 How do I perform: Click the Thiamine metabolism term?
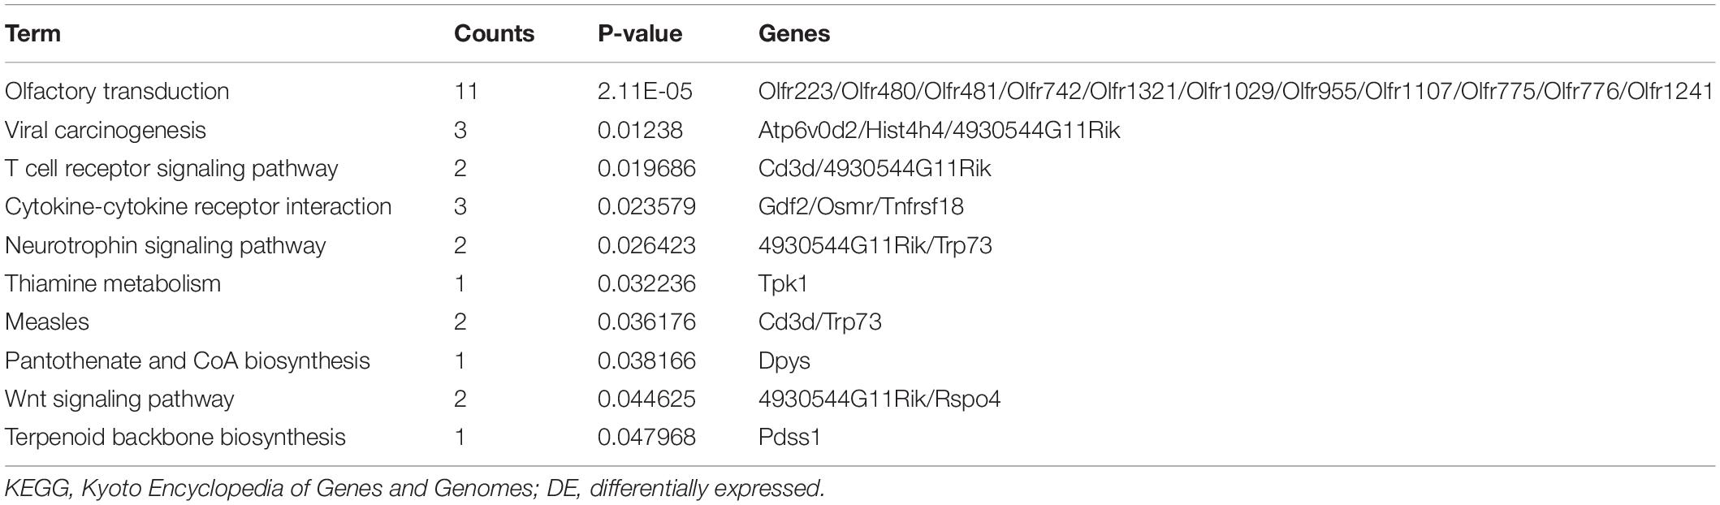[113, 283]
